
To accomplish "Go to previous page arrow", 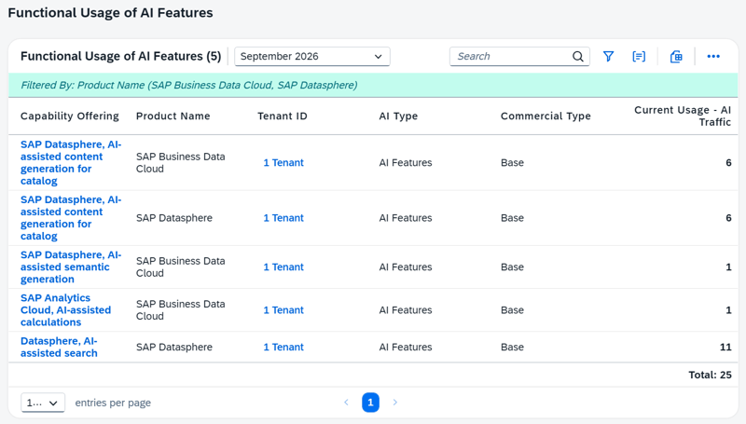I will point(346,403).
